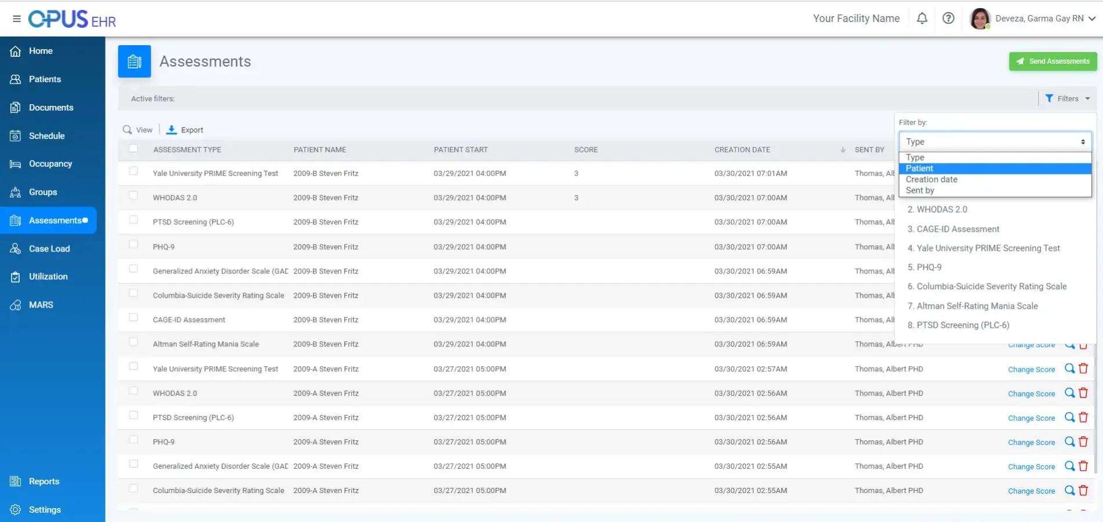Open the help question mark icon
This screenshot has width=1103, height=522.
(x=948, y=18)
